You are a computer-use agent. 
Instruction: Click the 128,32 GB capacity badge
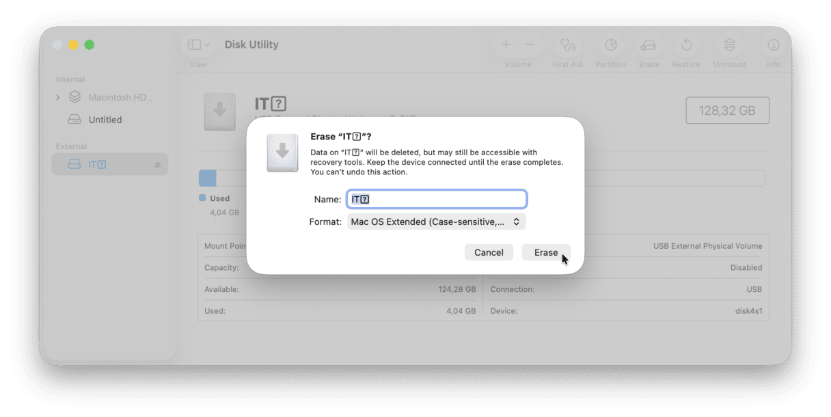[x=727, y=109]
